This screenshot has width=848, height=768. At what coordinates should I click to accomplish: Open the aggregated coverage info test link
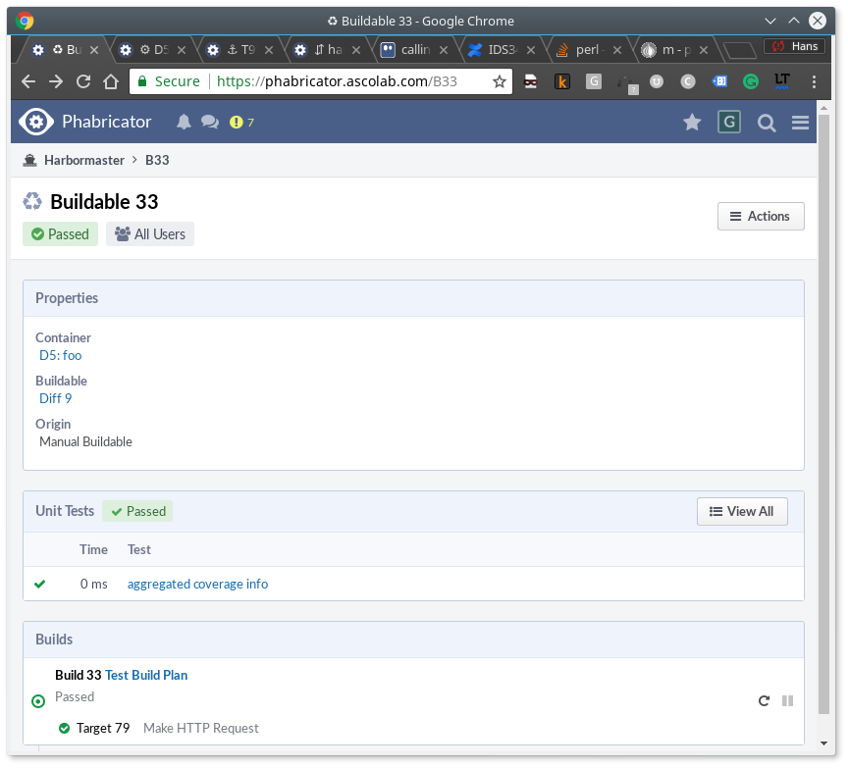[197, 584]
